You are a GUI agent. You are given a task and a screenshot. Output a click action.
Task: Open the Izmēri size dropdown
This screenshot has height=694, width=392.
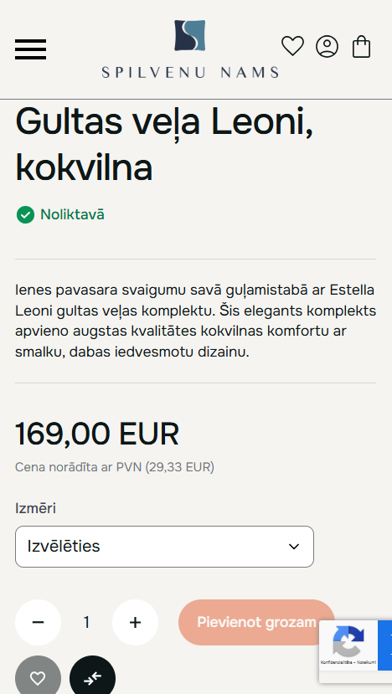point(164,547)
